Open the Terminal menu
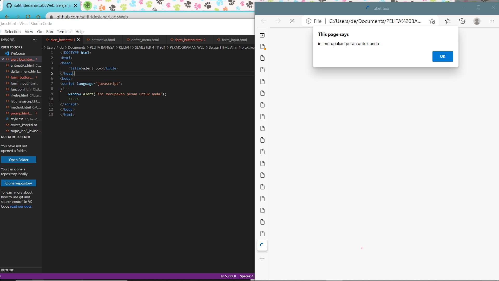The height and width of the screenshot is (281, 499). [x=64, y=32]
